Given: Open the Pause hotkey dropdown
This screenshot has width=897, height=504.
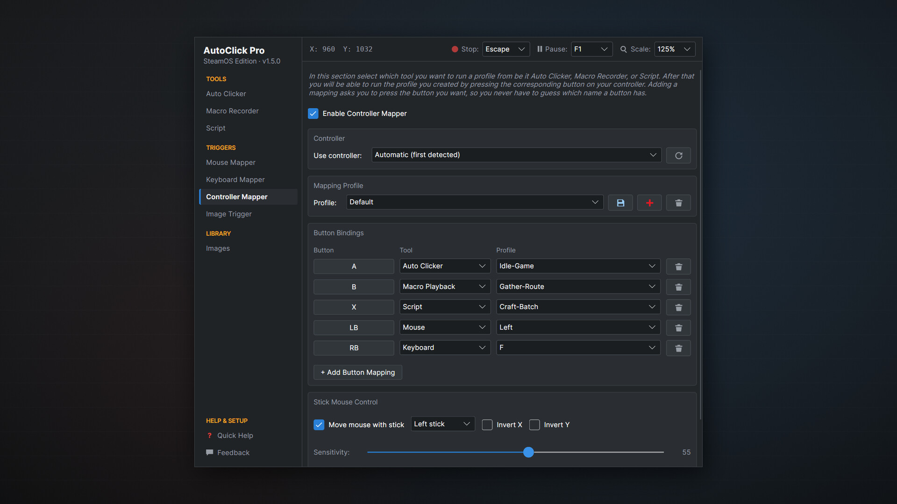Looking at the screenshot, I should click(591, 49).
